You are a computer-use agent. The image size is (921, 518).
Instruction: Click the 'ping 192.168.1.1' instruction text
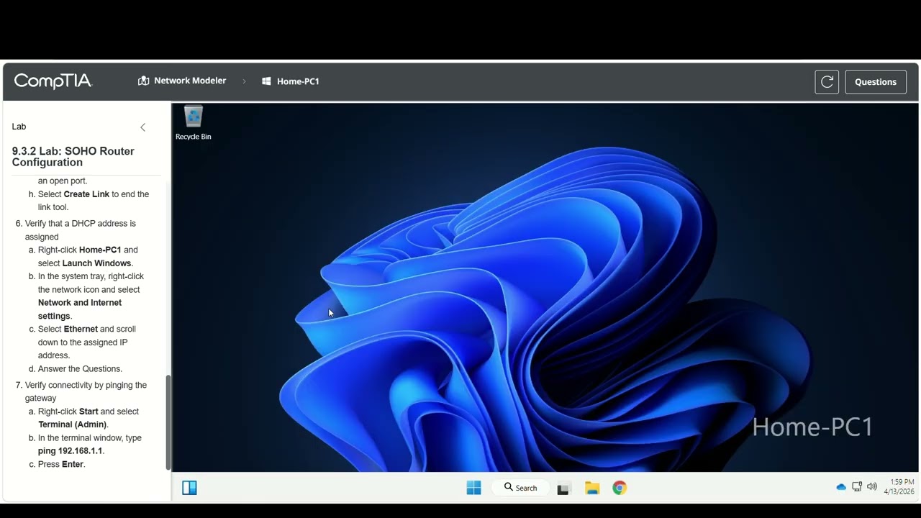pyautogui.click(x=71, y=451)
